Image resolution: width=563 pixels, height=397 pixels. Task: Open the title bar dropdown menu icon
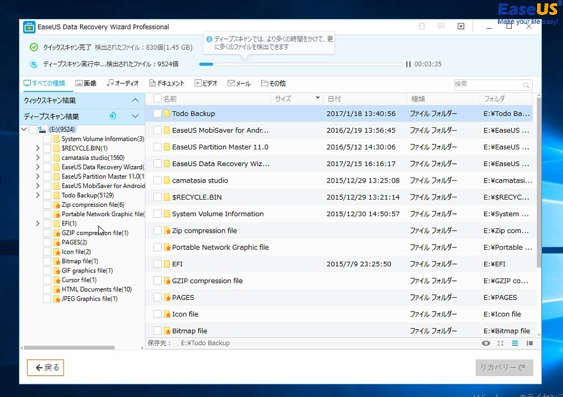(x=461, y=26)
